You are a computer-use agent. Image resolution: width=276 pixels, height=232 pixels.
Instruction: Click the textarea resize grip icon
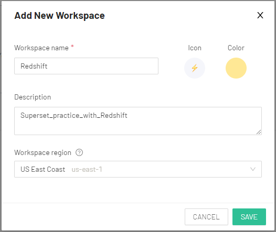(x=259, y=132)
